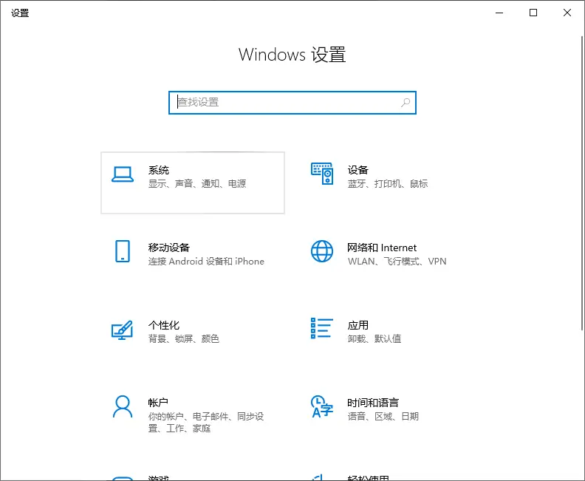Viewport: 585px width, 481px height.
Task: Open 帐户 settings title text
Action: [159, 403]
